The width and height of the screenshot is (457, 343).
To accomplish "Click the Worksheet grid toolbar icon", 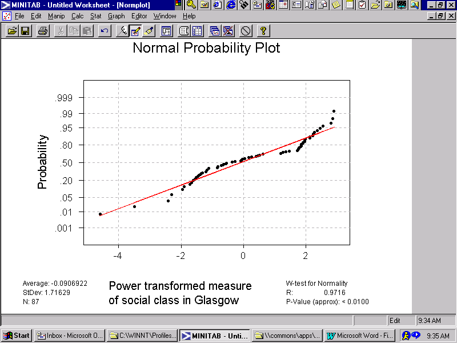I will [197, 31].
